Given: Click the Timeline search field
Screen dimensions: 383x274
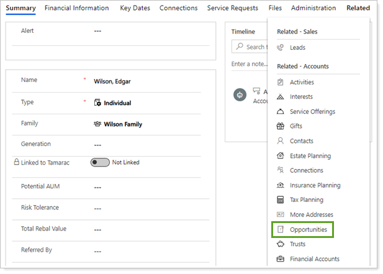Looking at the screenshot, I should (255, 47).
